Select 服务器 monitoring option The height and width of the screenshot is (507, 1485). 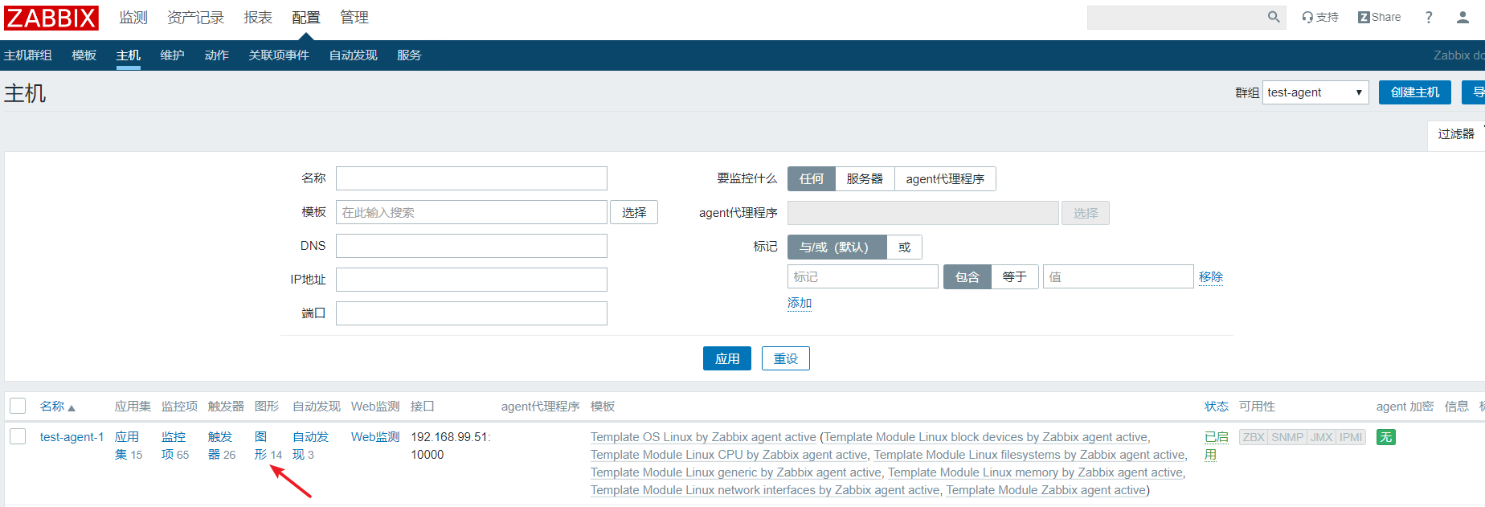pyautogui.click(x=865, y=179)
